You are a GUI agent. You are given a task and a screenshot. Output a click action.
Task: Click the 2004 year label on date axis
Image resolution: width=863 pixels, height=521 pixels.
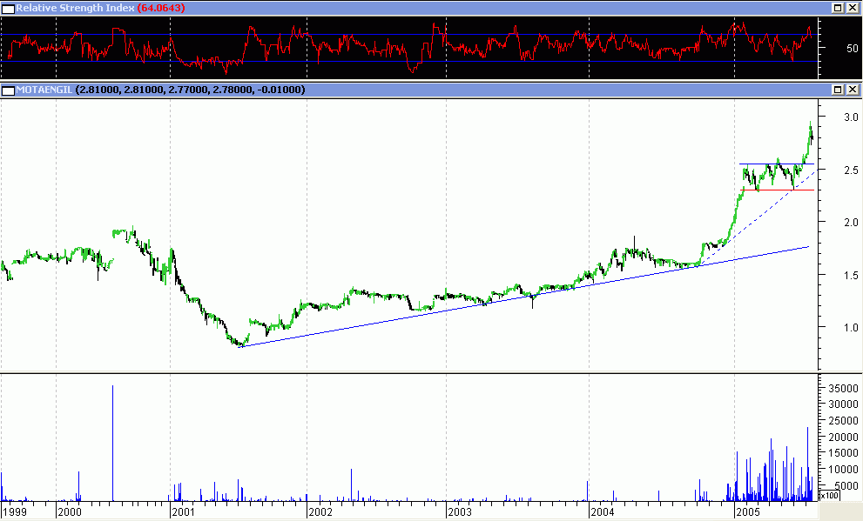pyautogui.click(x=603, y=512)
